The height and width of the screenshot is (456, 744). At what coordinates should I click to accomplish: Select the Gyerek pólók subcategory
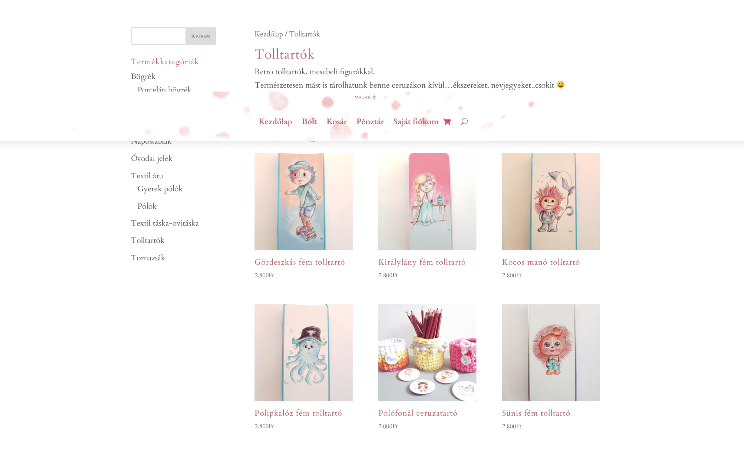click(160, 189)
